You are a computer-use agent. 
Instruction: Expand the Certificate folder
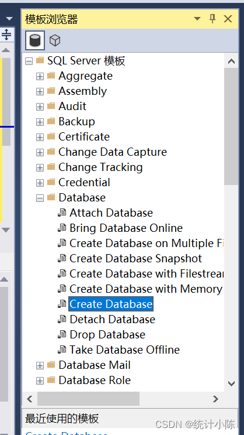pyautogui.click(x=40, y=138)
